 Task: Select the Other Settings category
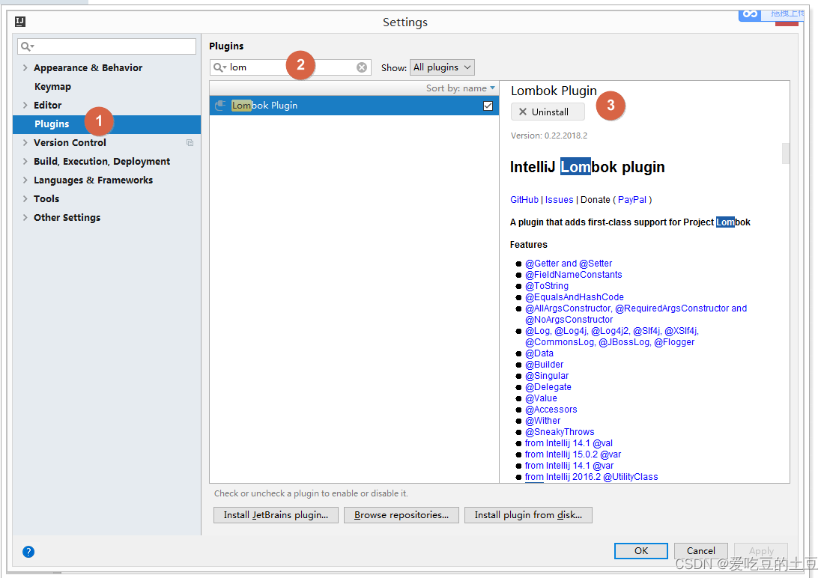[x=67, y=217]
